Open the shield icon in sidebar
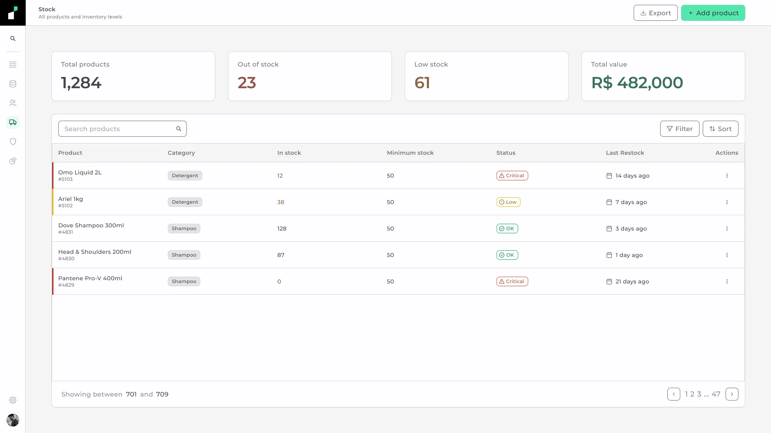771x433 pixels. (x=13, y=142)
